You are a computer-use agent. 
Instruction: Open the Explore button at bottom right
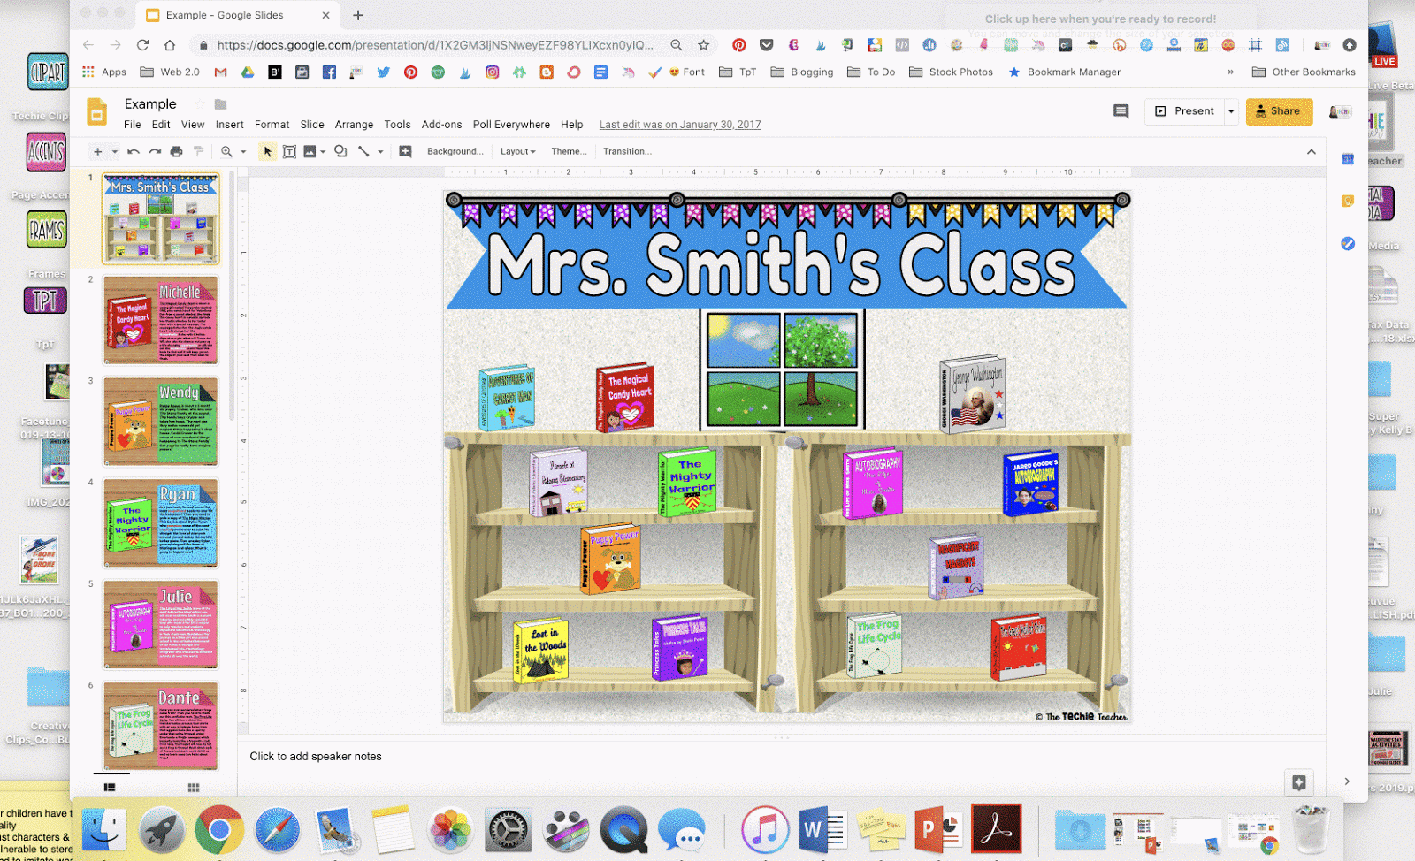[x=1298, y=782]
